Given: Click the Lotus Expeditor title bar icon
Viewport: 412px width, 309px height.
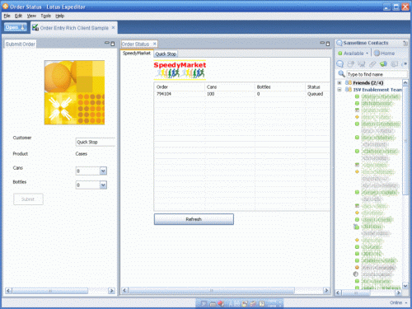Looking at the screenshot, I should point(5,6).
